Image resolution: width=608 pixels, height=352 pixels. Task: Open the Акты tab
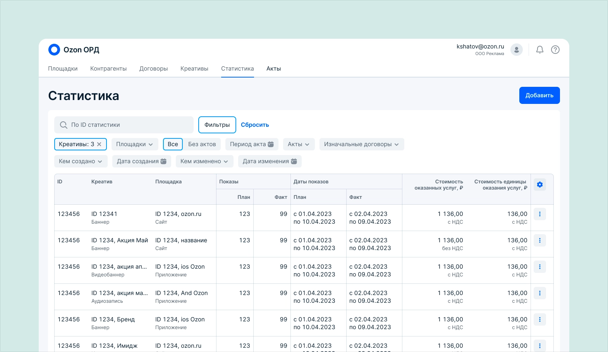click(x=273, y=69)
